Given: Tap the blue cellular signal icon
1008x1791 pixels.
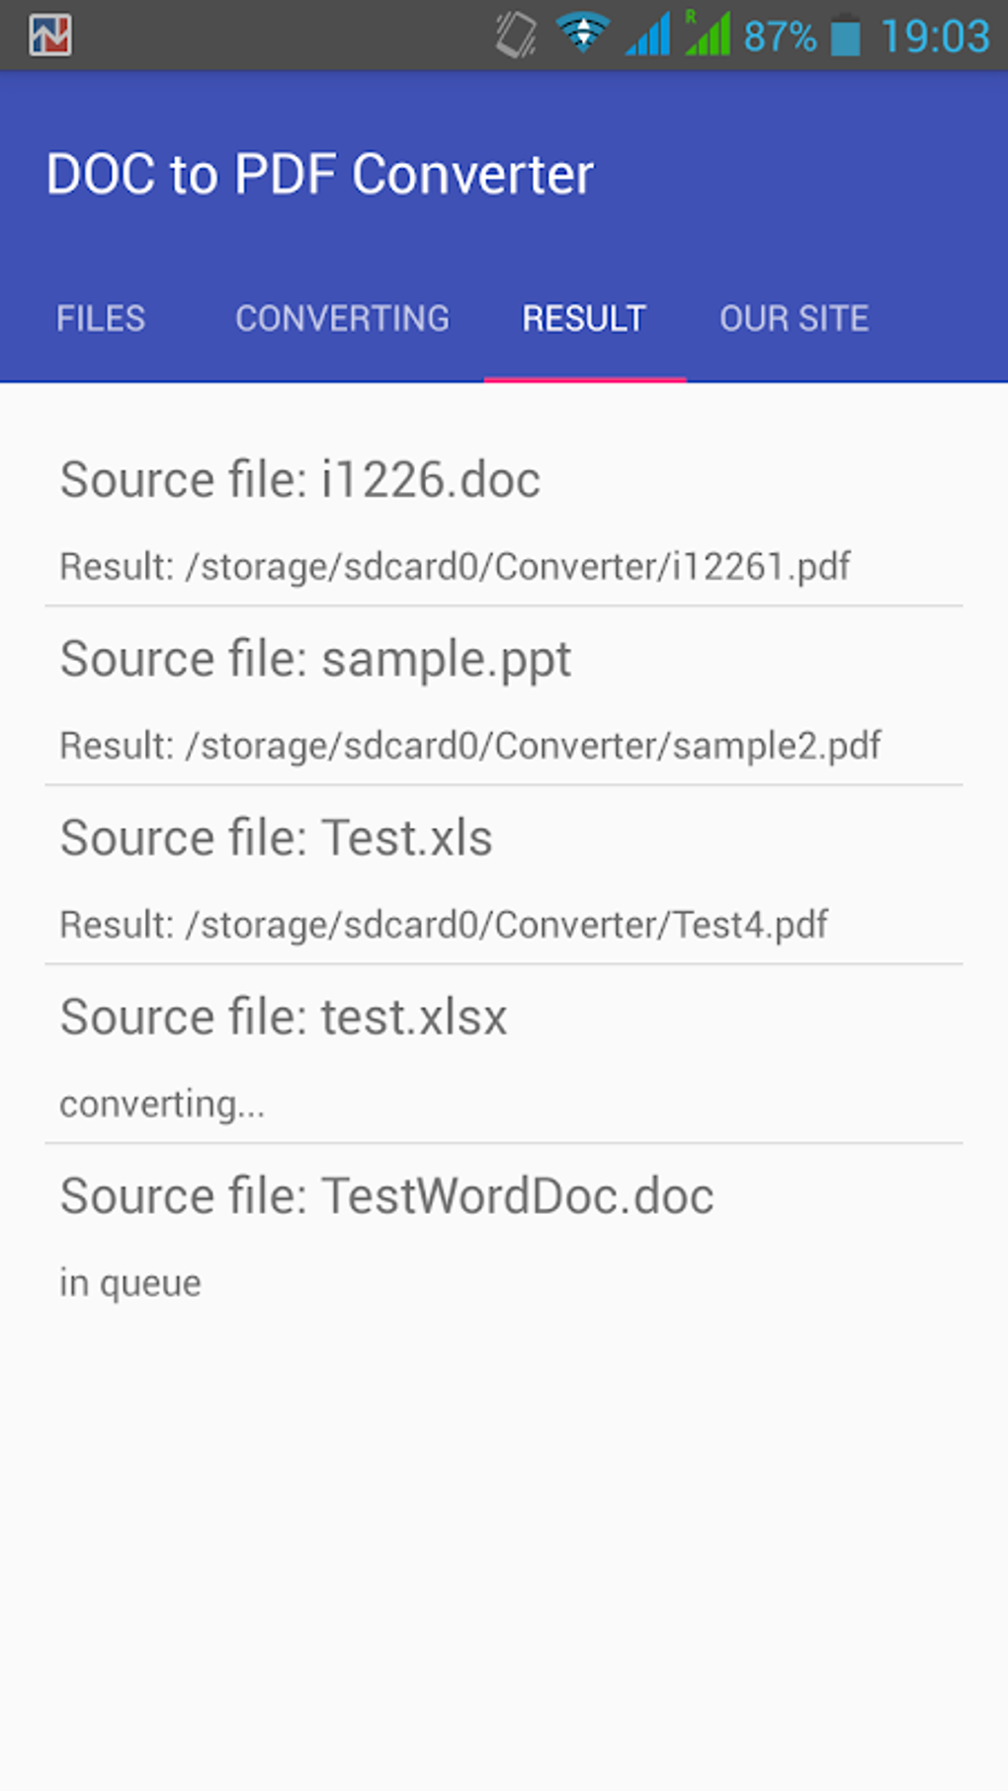Looking at the screenshot, I should click(x=647, y=36).
